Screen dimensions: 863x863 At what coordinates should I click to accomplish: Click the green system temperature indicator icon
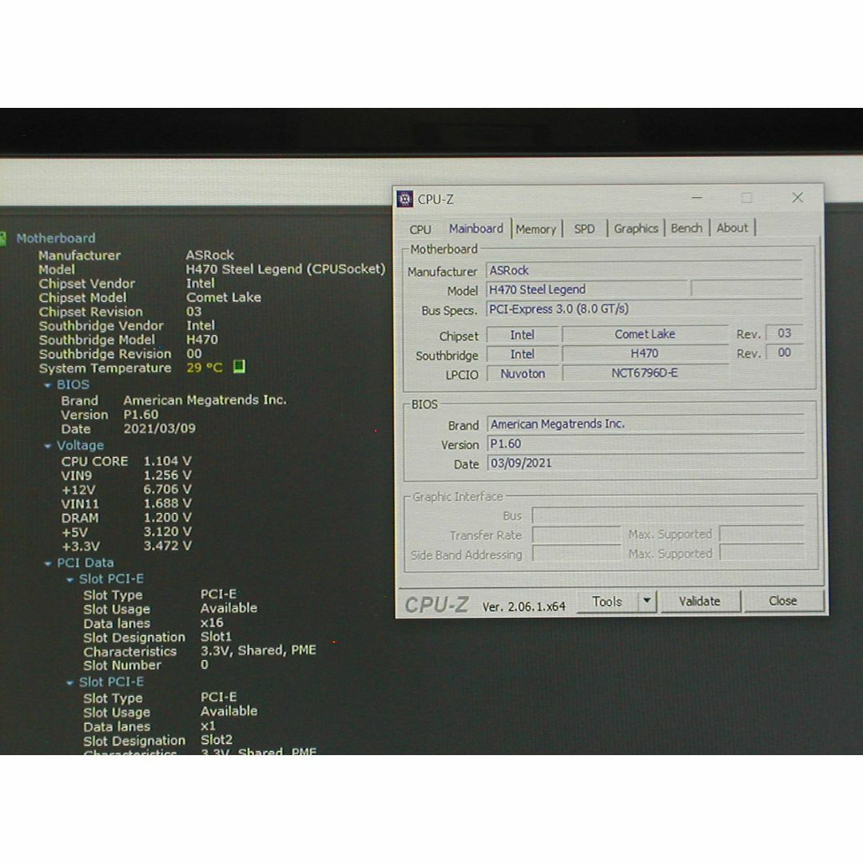tap(239, 367)
